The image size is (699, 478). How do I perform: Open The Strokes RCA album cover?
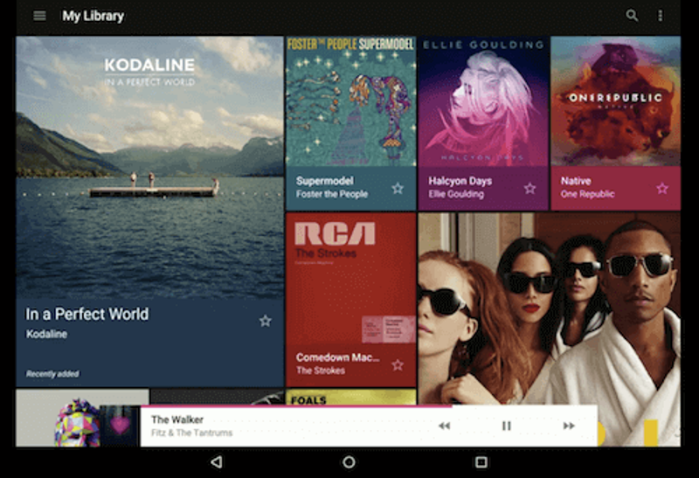click(x=351, y=278)
